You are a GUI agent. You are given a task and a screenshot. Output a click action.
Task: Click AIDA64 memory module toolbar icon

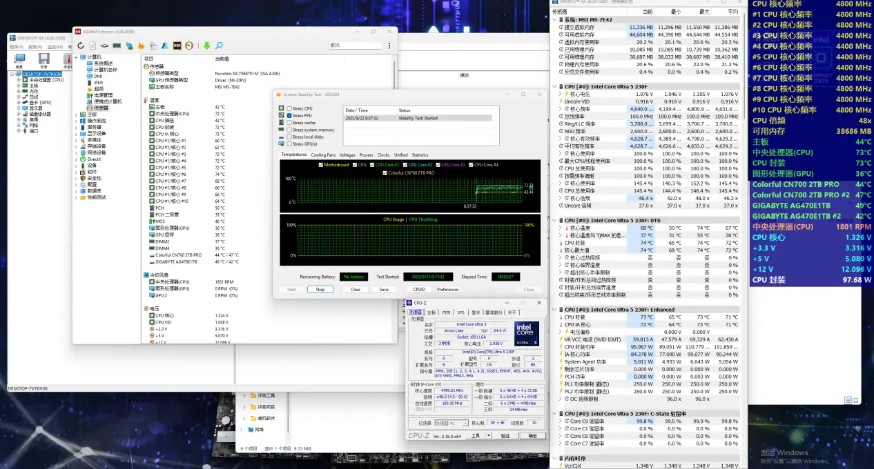tap(117, 46)
